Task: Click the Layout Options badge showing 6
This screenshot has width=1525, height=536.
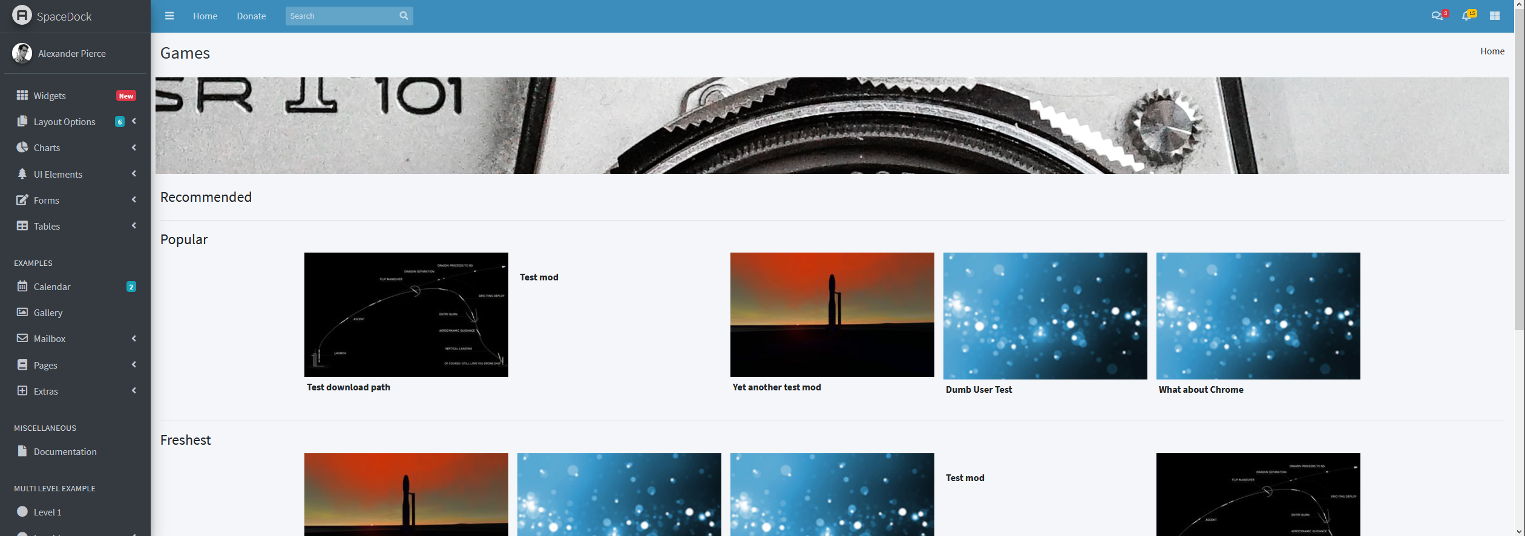Action: (120, 121)
